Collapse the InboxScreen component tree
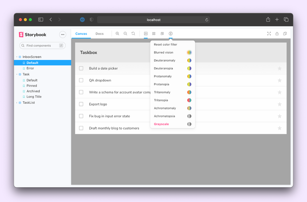This screenshot has width=307, height=202. click(17, 57)
